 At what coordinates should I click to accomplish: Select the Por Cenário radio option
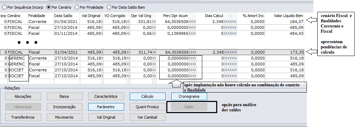pyautogui.click(x=59, y=7)
